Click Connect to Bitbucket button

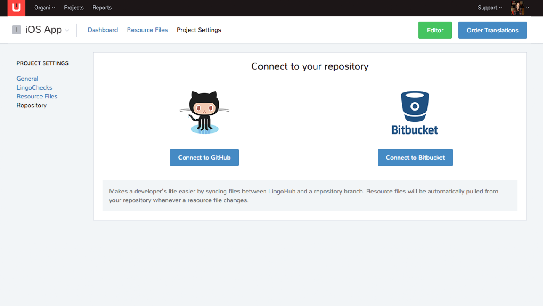(415, 157)
